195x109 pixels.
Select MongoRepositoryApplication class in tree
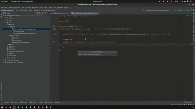26,34
